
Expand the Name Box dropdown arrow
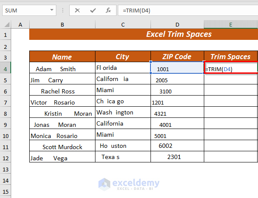52,10
